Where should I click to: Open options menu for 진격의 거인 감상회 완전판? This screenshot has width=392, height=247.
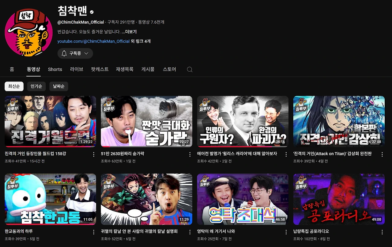[x=382, y=155]
